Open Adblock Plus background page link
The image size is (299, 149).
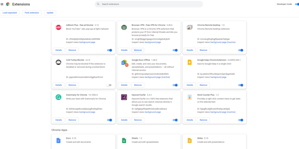point(87,42)
